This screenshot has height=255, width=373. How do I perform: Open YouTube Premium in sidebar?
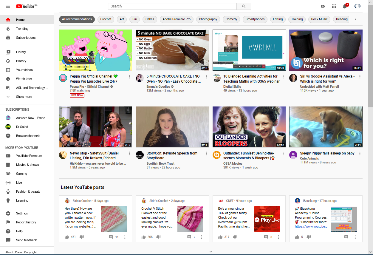pyautogui.click(x=27, y=156)
